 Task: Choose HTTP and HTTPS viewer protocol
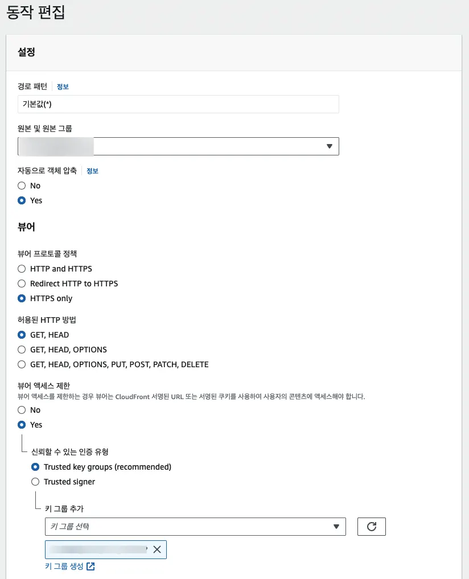(x=22, y=269)
